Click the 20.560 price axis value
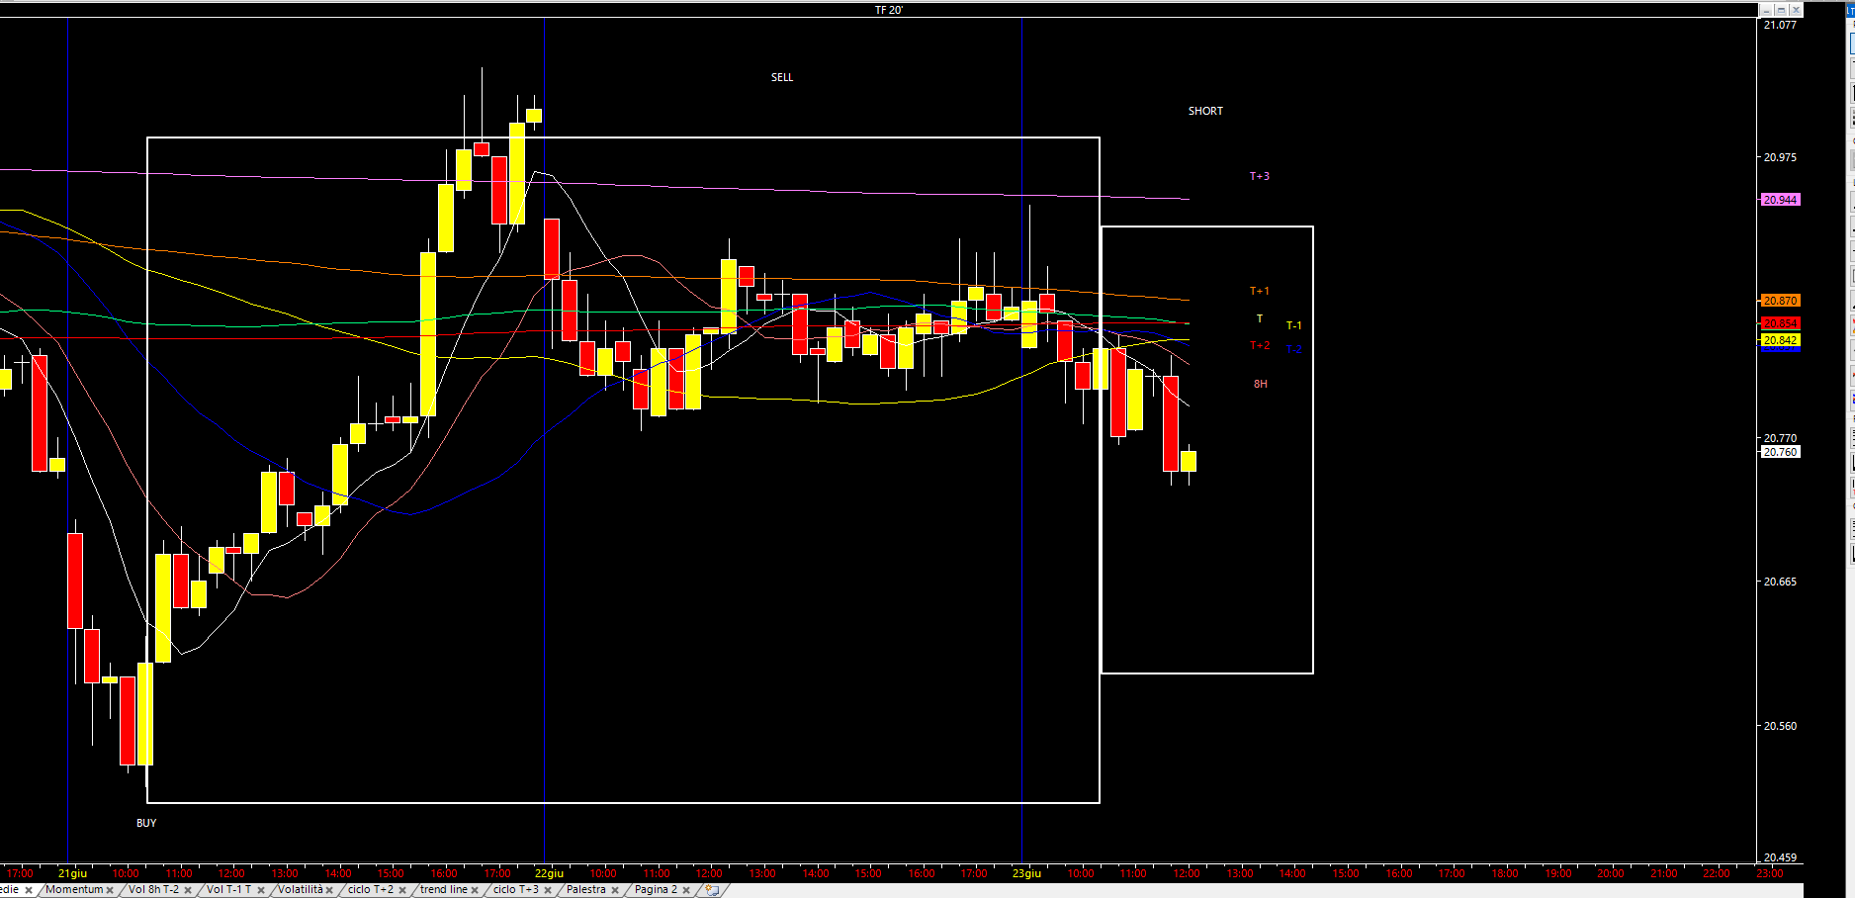Viewport: 1855px width, 898px height. [x=1780, y=726]
